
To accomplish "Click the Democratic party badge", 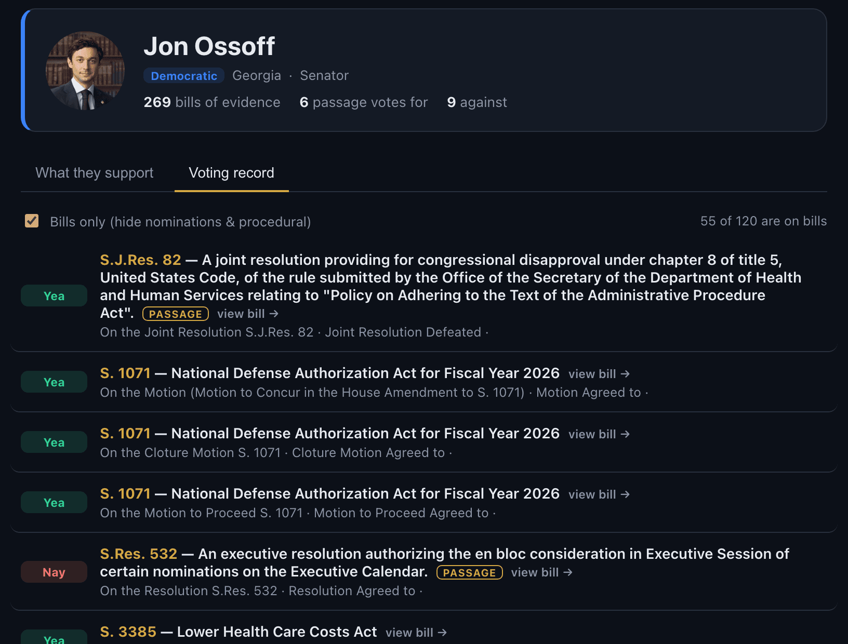I will (x=184, y=76).
